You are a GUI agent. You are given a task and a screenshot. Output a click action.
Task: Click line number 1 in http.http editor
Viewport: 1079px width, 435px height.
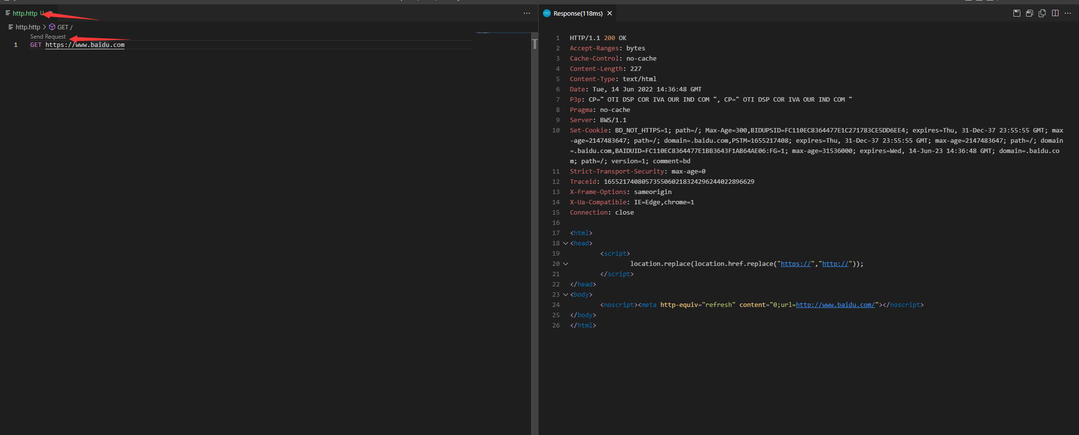click(x=16, y=45)
